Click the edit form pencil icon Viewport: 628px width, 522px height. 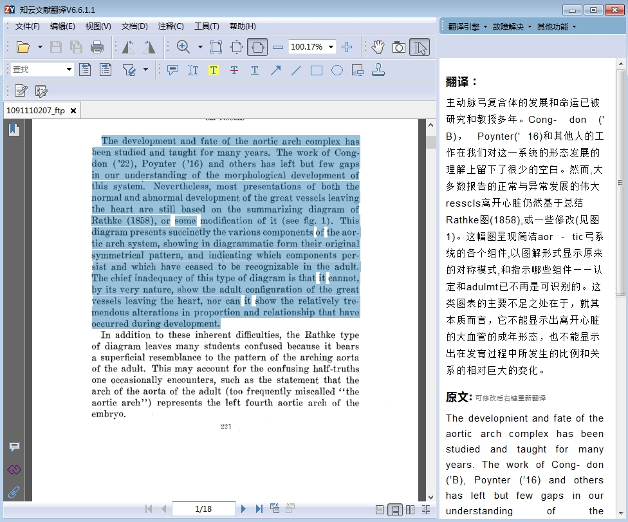[x=41, y=91]
